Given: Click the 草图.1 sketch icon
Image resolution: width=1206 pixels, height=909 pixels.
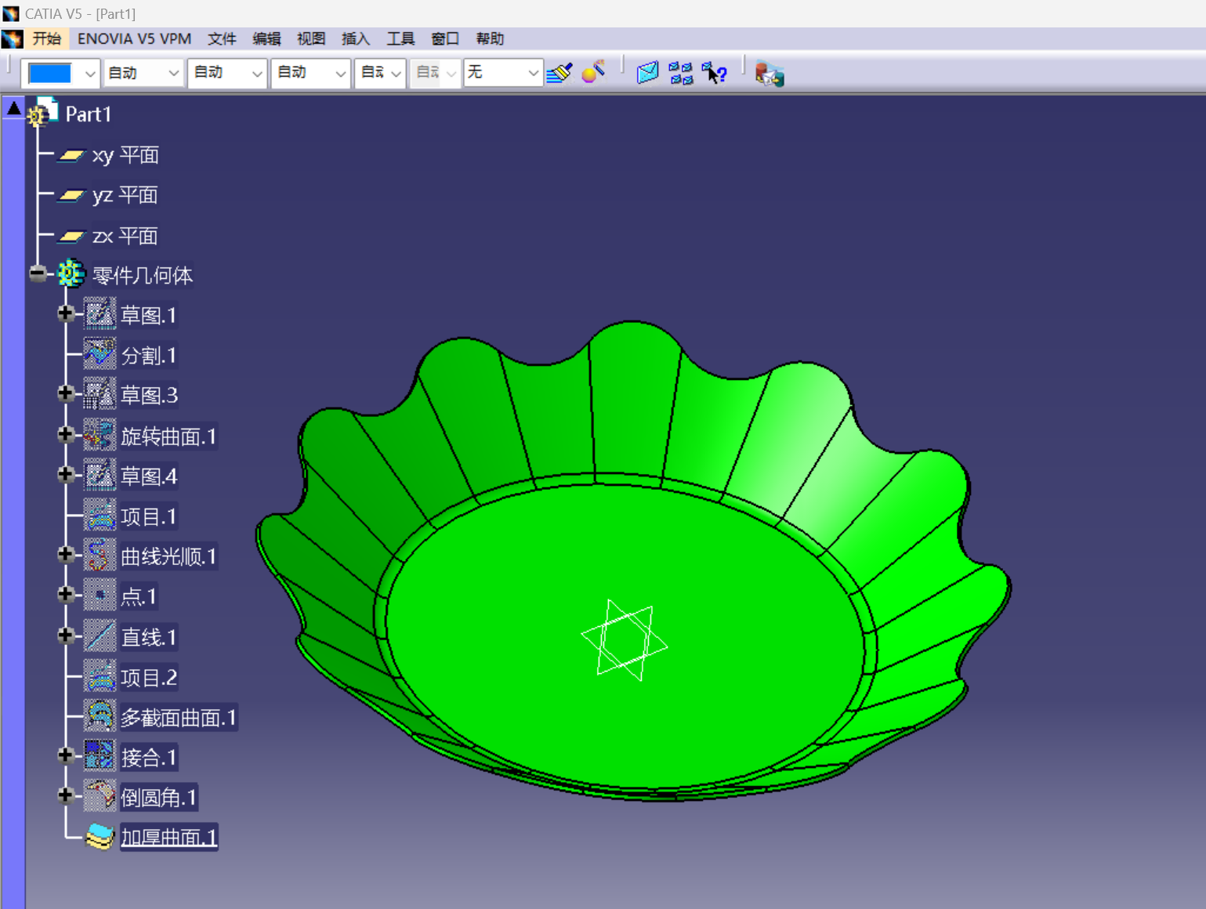Looking at the screenshot, I should pos(100,314).
